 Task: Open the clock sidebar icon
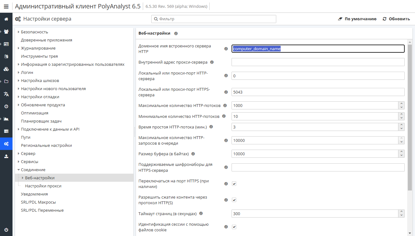tap(6, 106)
